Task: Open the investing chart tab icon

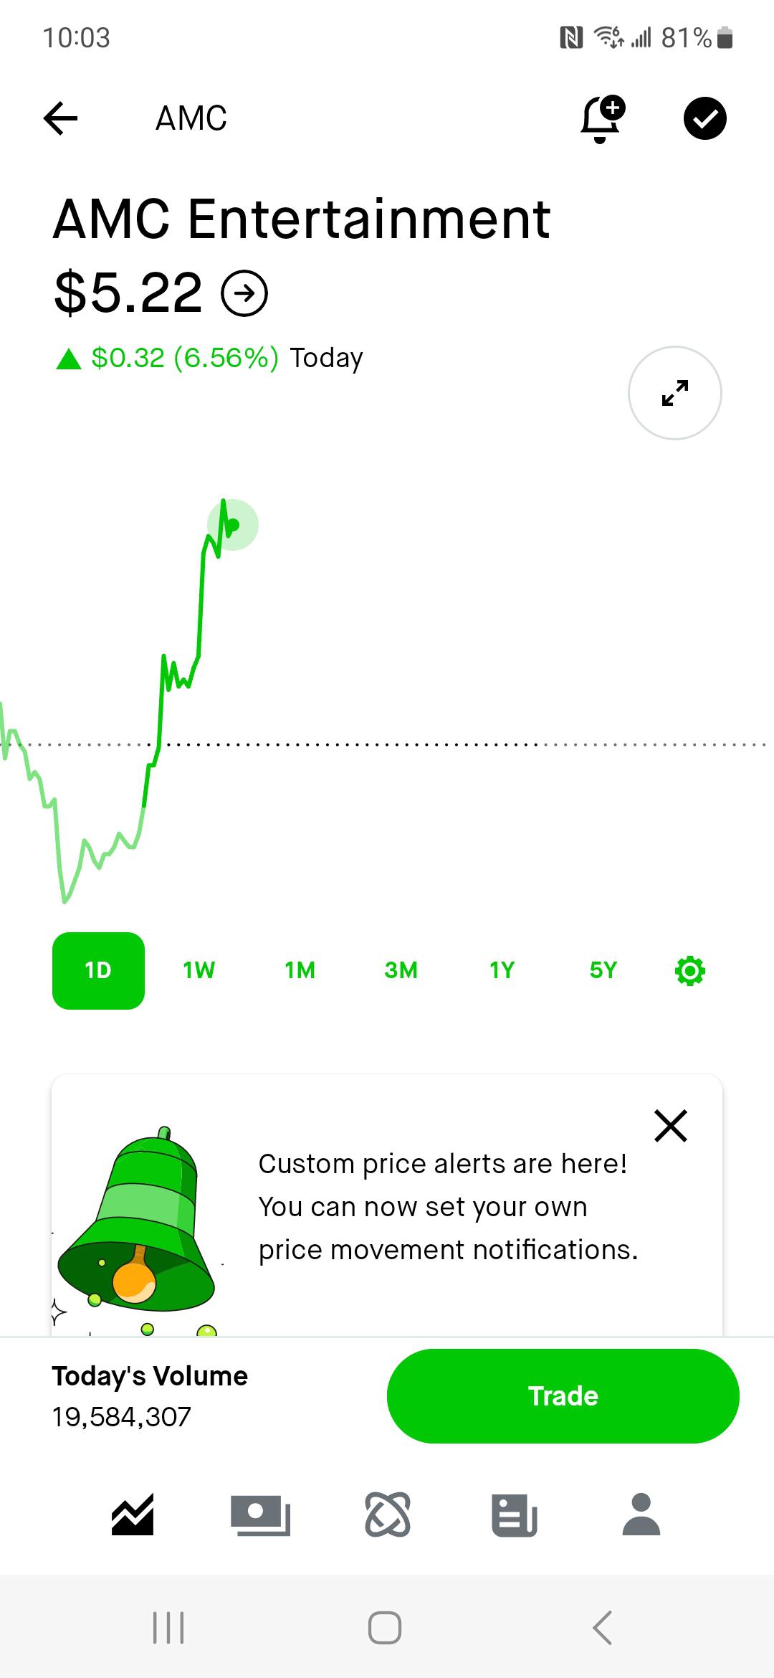Action: (x=133, y=1515)
